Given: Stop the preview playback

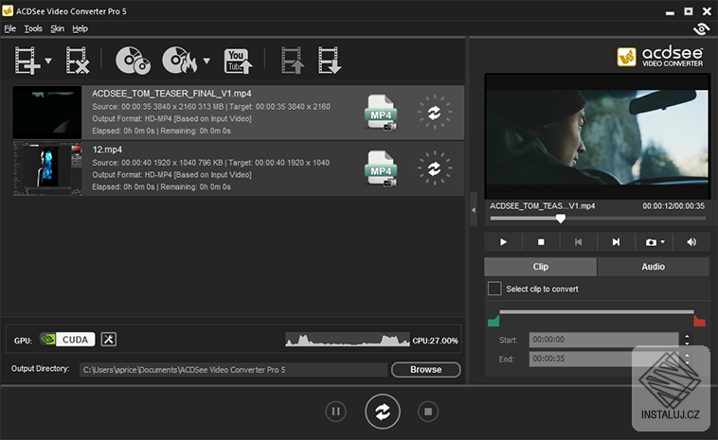Looking at the screenshot, I should click(541, 242).
